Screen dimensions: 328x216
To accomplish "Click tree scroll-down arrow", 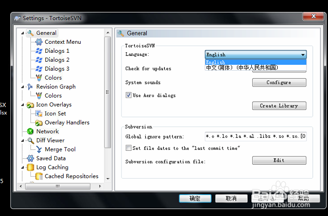I will pos(108,179).
